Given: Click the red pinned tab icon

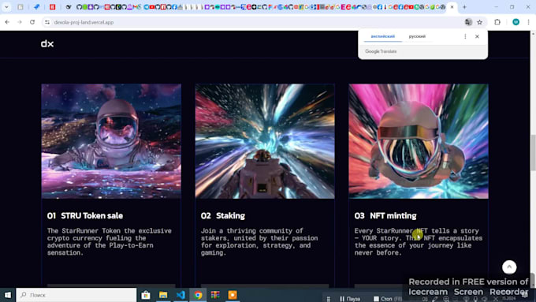Looking at the screenshot, I should (x=52, y=7).
